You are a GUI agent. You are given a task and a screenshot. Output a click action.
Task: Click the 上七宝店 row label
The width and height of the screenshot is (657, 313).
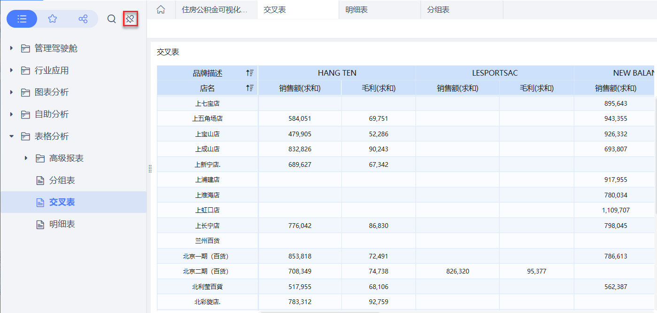[x=207, y=103]
